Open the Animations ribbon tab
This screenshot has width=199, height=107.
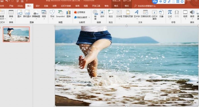pyautogui.click(x=55, y=6)
